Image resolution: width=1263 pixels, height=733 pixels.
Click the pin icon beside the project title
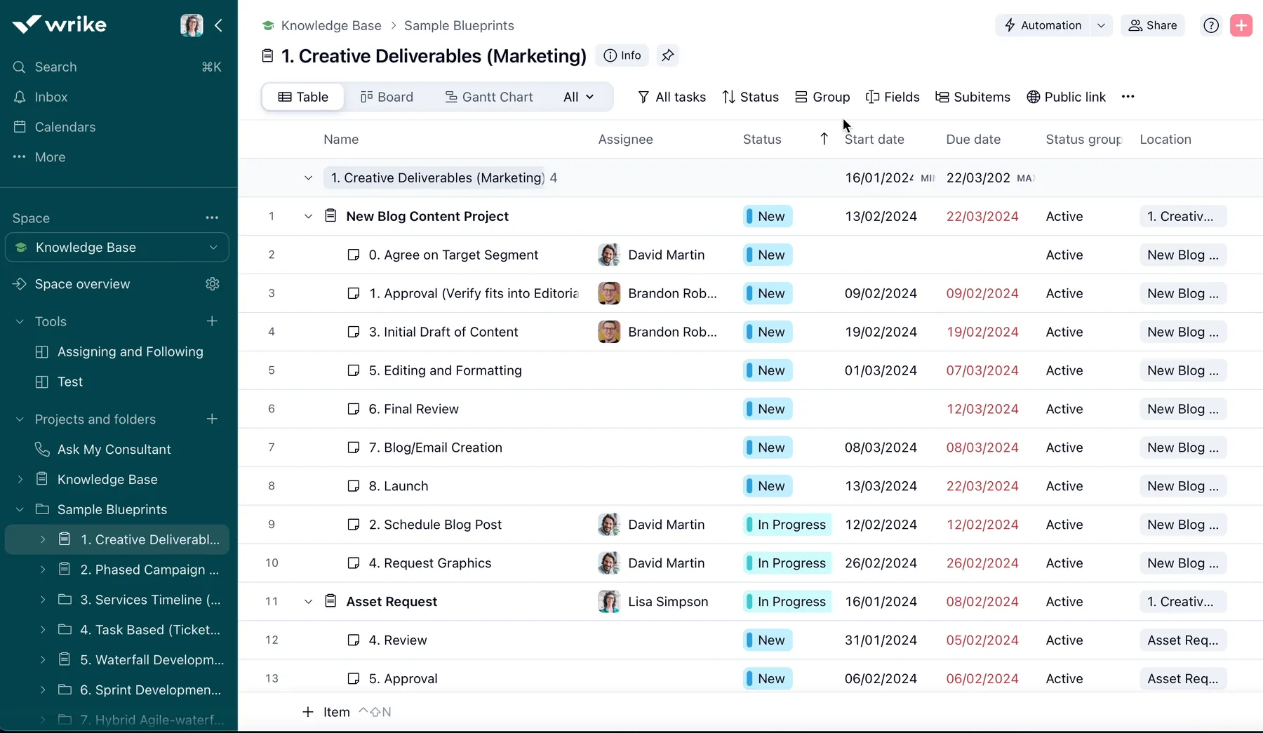pyautogui.click(x=667, y=55)
